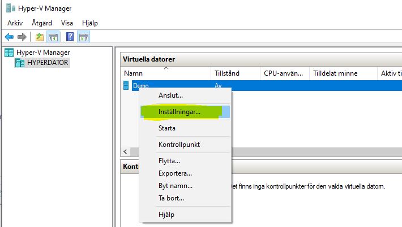Image resolution: width=402 pixels, height=227 pixels.
Task: Choose Ta bort... from the context menu
Action: (185, 198)
